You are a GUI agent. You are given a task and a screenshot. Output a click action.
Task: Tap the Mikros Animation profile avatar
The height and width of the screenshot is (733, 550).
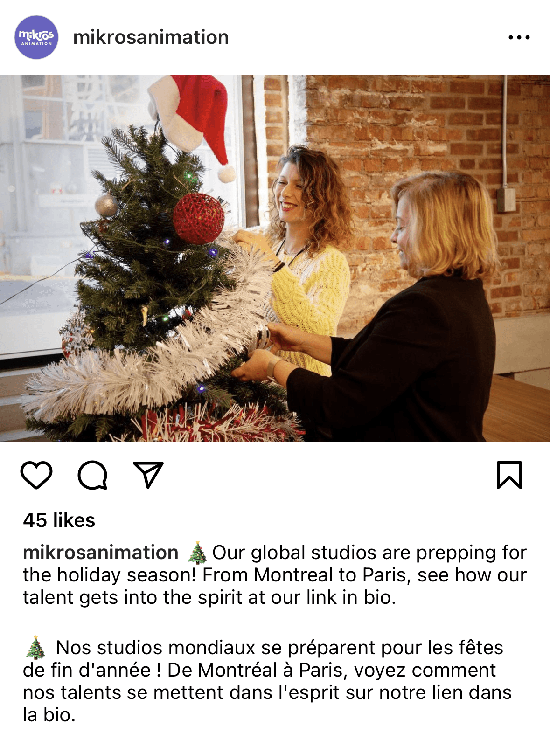pos(36,37)
